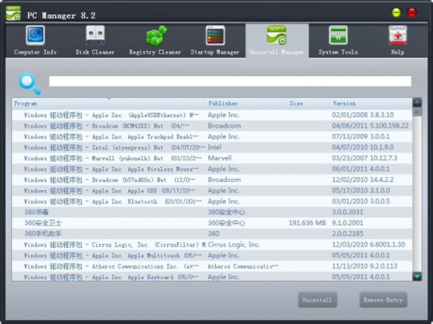Select the 360安全卫士 program row
Viewport: 433px width, 324px height.
point(212,223)
